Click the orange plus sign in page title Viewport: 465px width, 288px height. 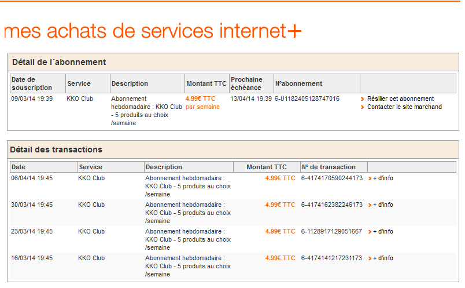tap(294, 31)
